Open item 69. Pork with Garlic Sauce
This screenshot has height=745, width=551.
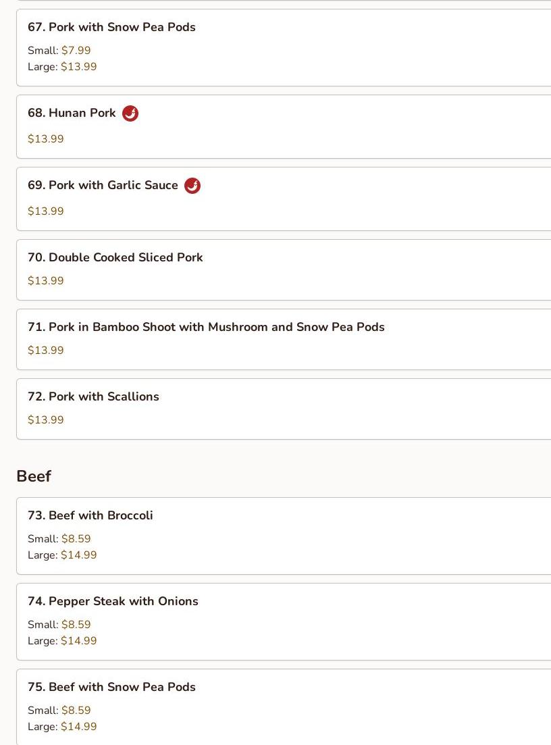tap(103, 186)
